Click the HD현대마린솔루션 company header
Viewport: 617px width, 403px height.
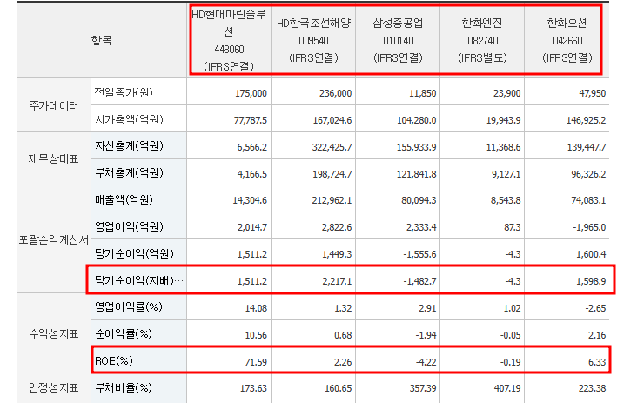229,40
